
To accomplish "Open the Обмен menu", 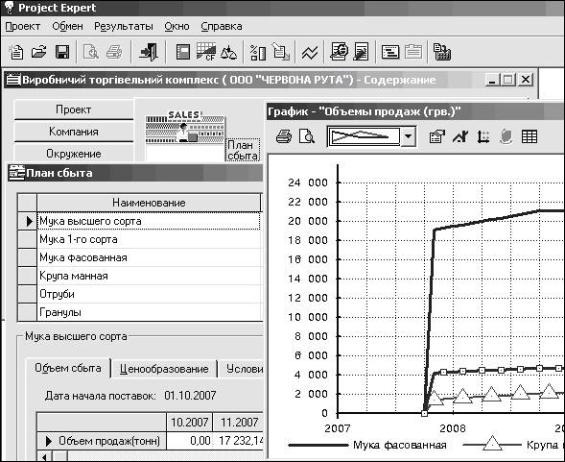I will coord(67,26).
